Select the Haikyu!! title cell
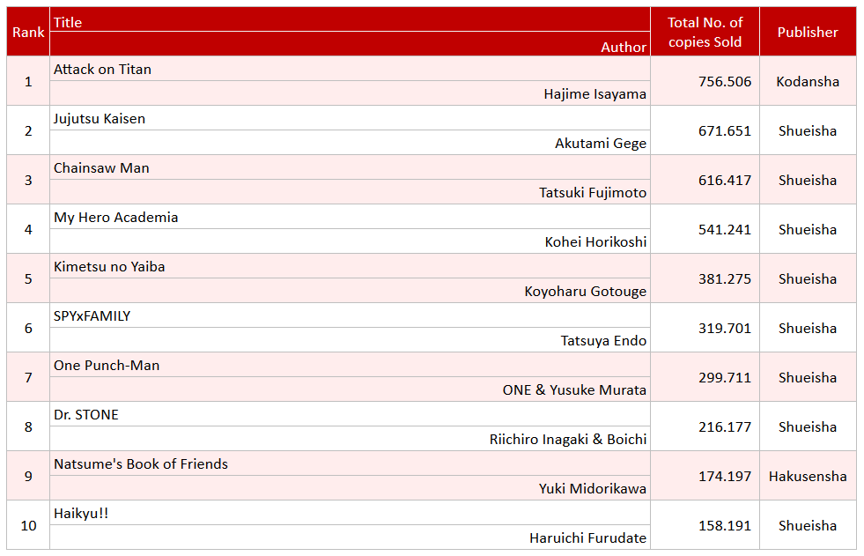 tap(350, 513)
